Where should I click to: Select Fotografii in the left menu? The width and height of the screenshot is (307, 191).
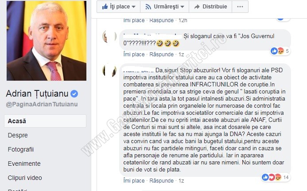click(21, 149)
